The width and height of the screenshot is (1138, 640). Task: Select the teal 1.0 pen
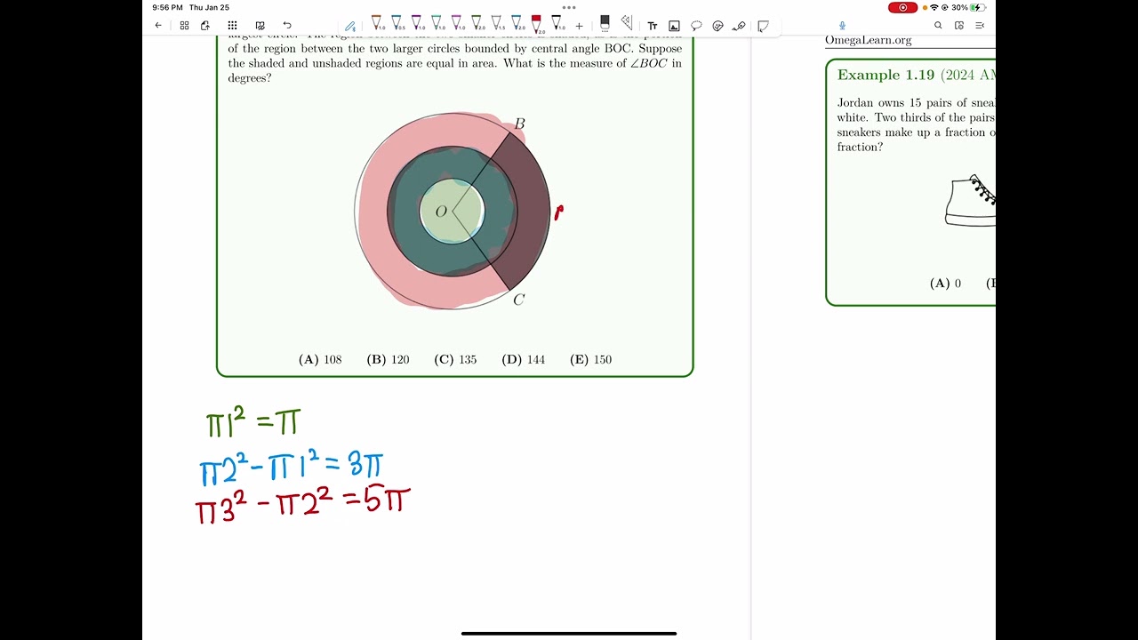437,23
